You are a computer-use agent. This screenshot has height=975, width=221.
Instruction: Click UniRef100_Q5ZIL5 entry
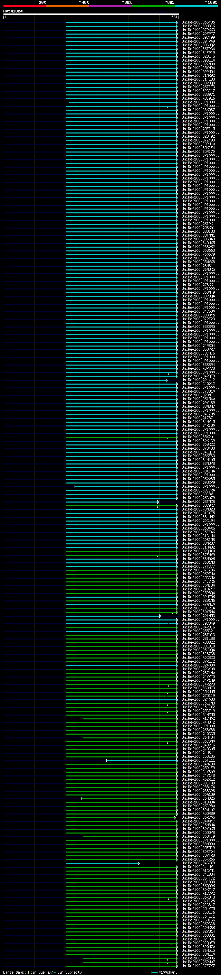198,129
